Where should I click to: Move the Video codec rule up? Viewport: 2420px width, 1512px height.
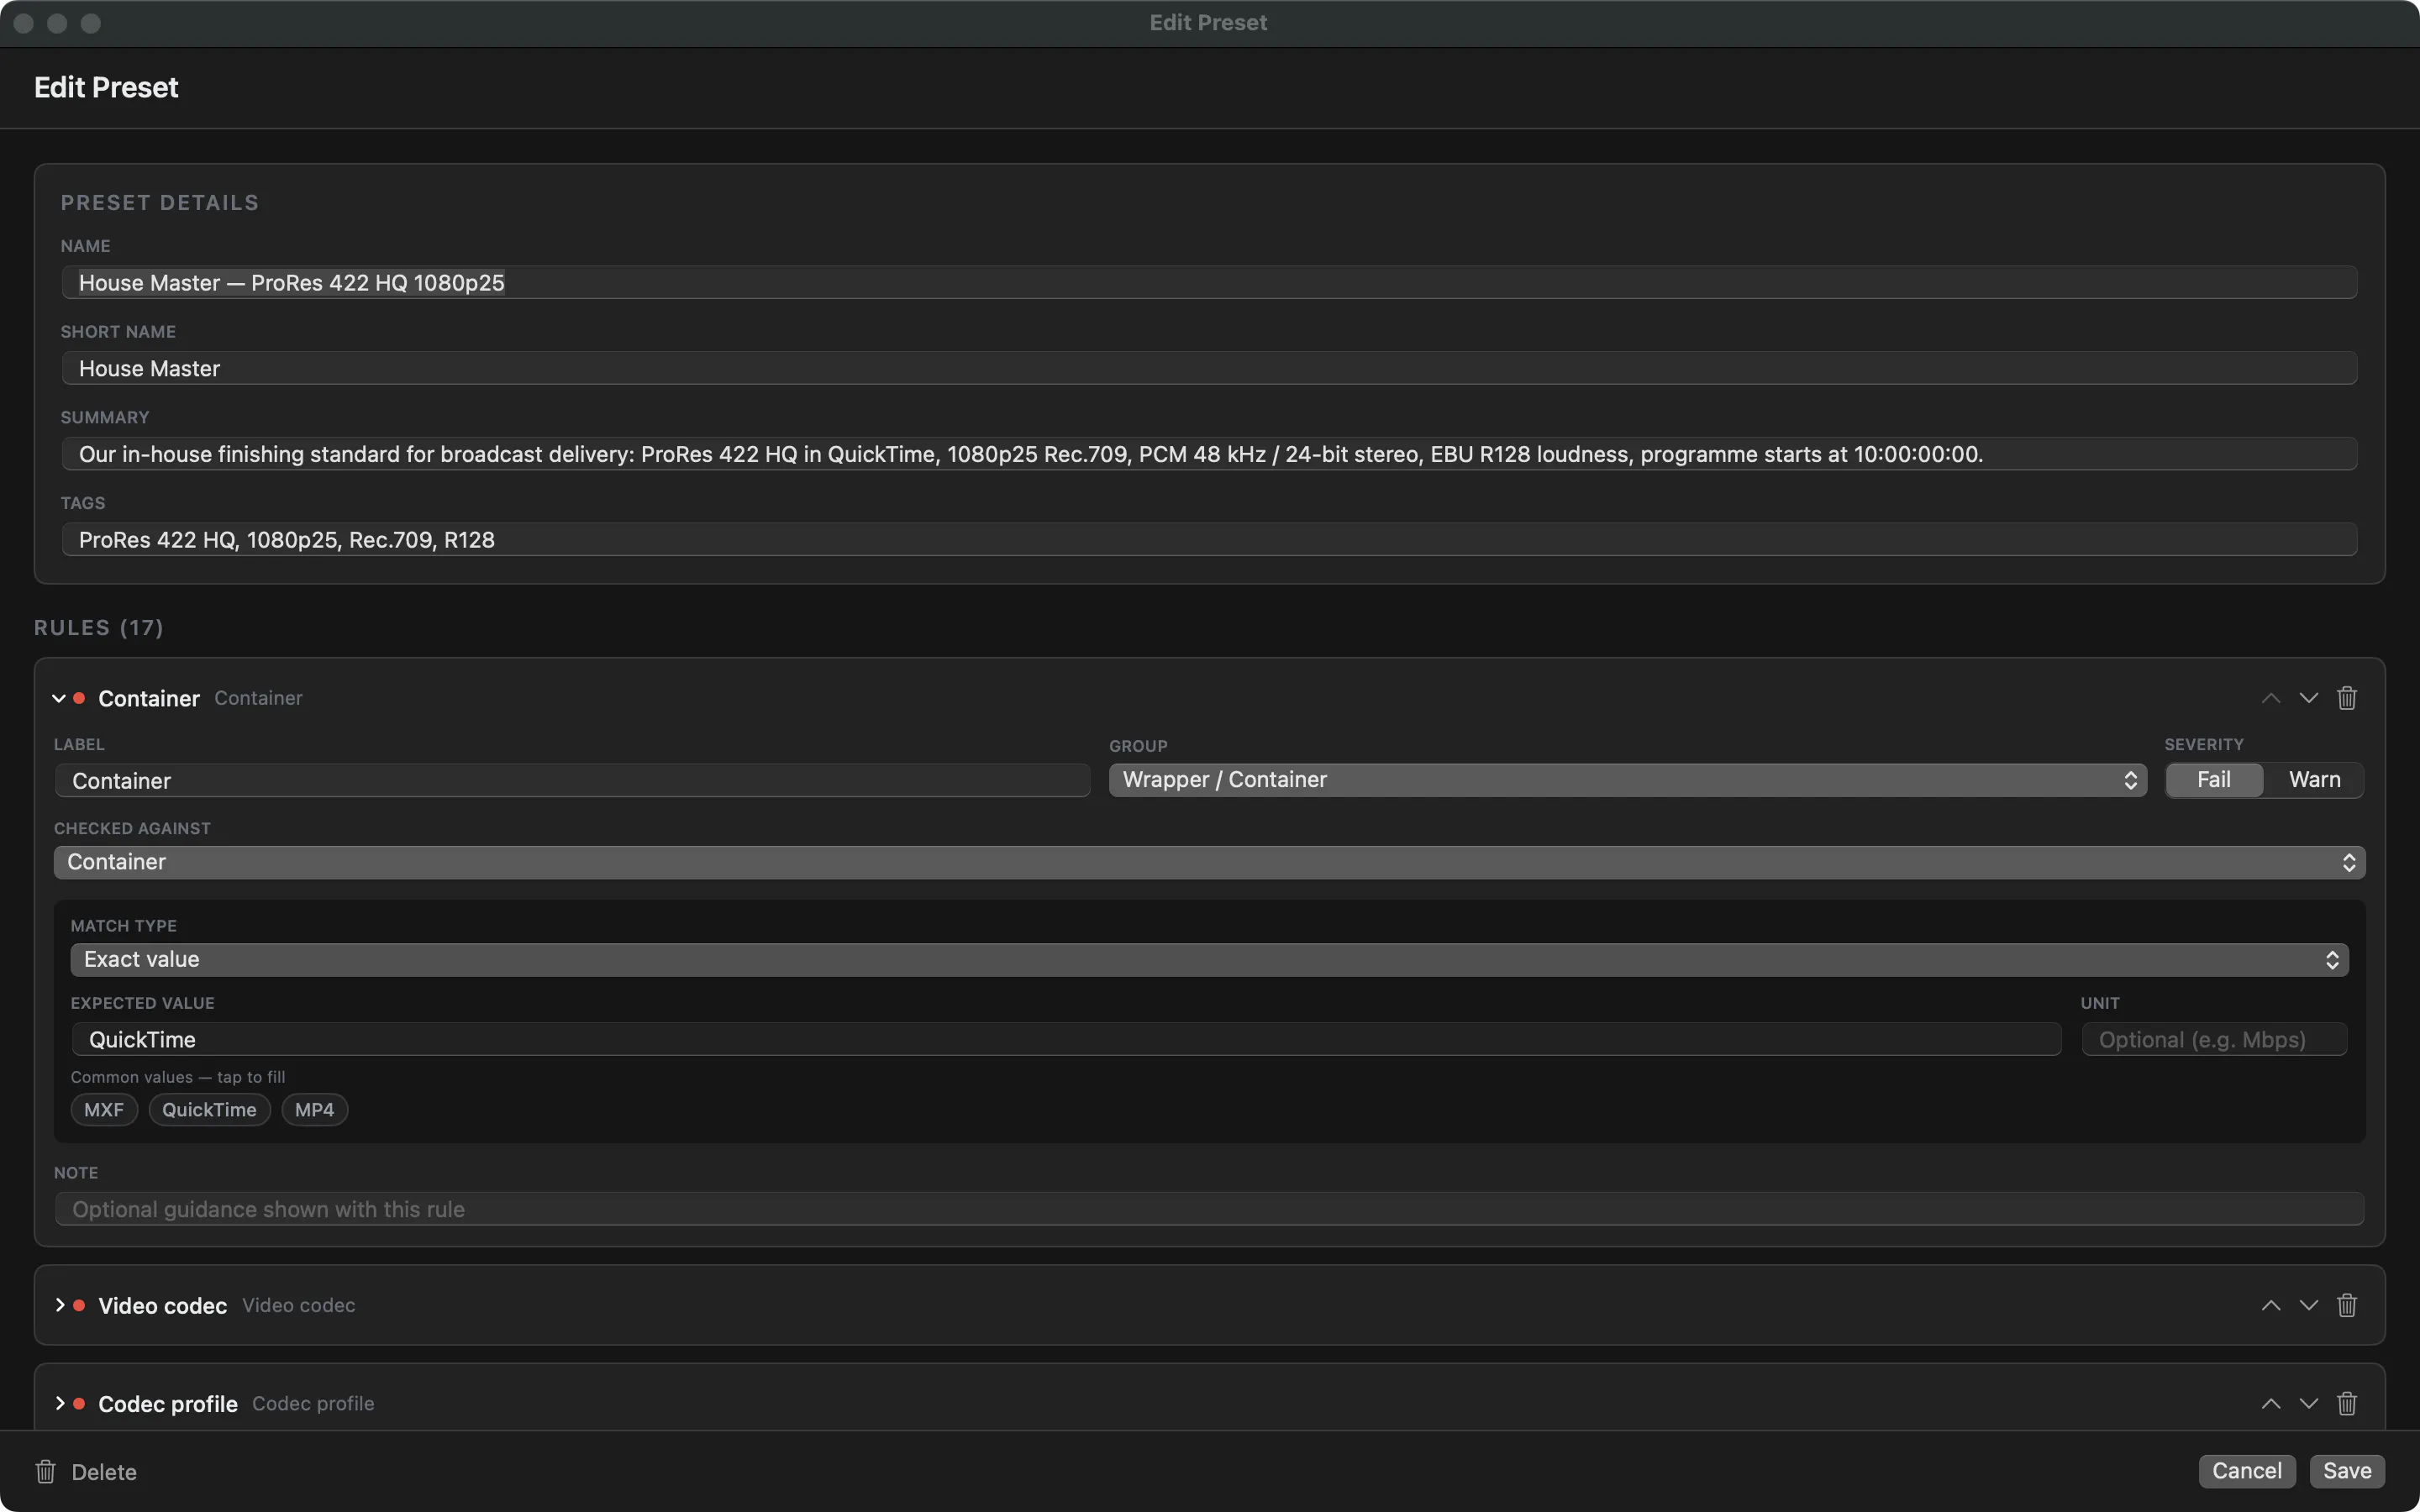click(2271, 1305)
